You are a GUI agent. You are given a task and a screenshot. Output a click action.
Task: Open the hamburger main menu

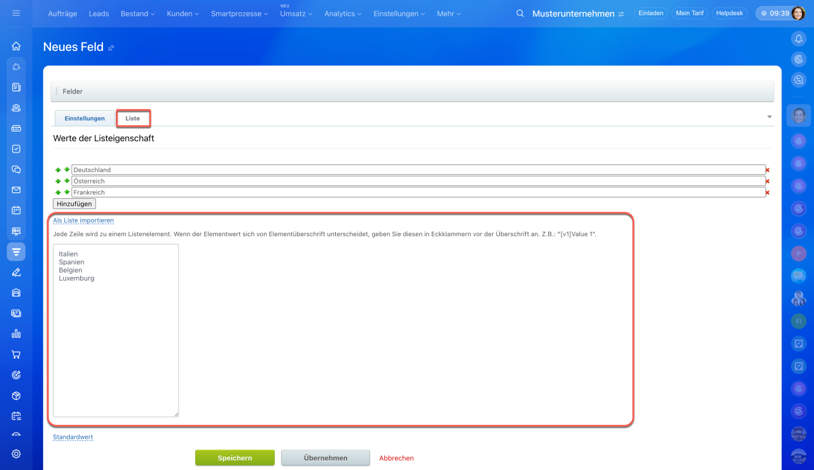(x=17, y=13)
